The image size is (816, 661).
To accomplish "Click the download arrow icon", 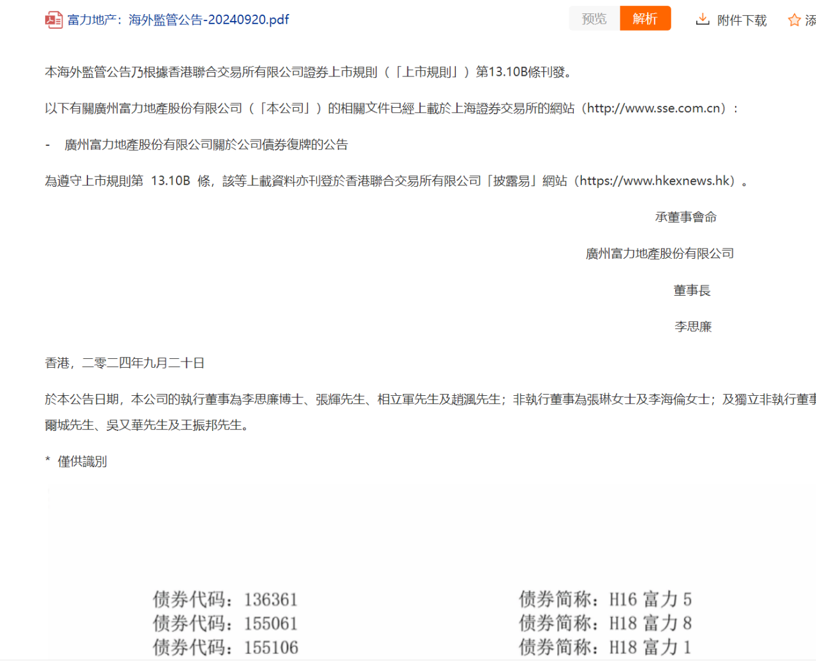I will 703,20.
